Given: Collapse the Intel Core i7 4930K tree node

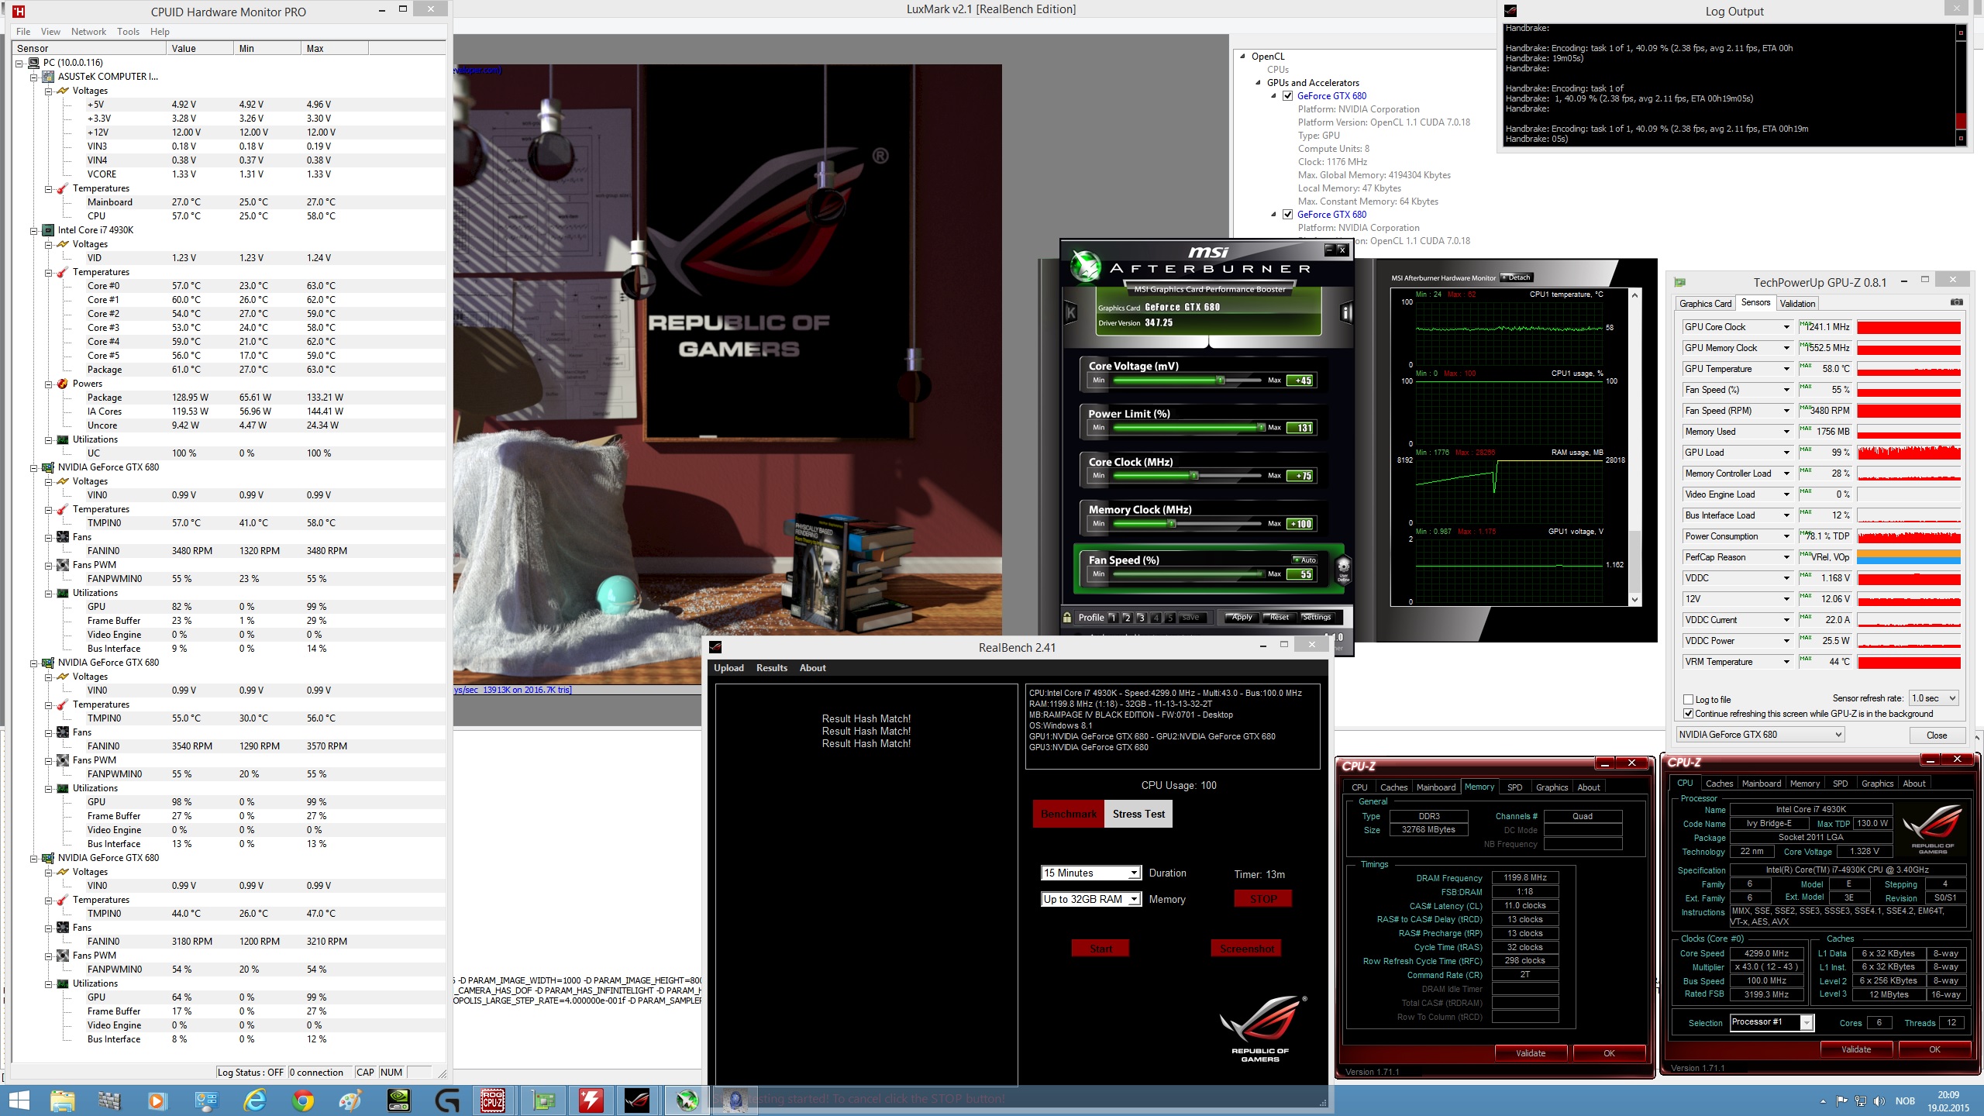Looking at the screenshot, I should [33, 231].
